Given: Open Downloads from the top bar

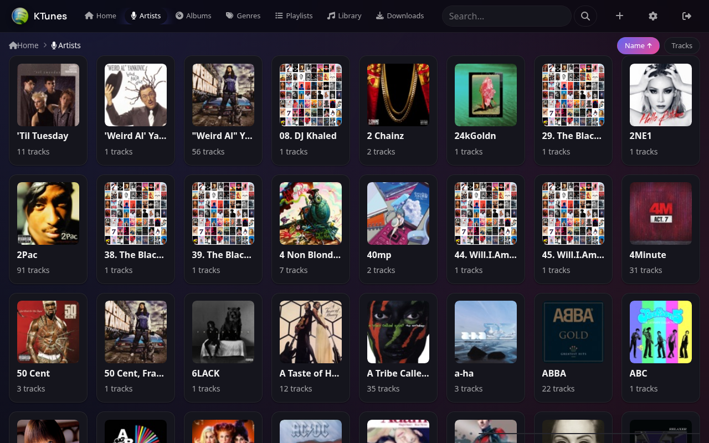Looking at the screenshot, I should [400, 16].
